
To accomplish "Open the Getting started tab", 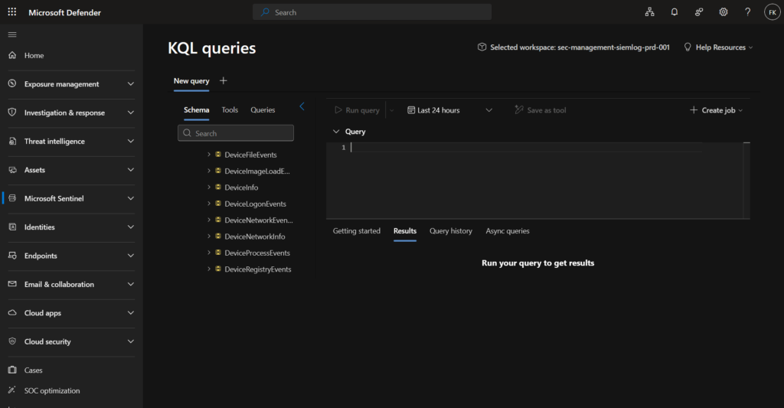I will point(357,231).
